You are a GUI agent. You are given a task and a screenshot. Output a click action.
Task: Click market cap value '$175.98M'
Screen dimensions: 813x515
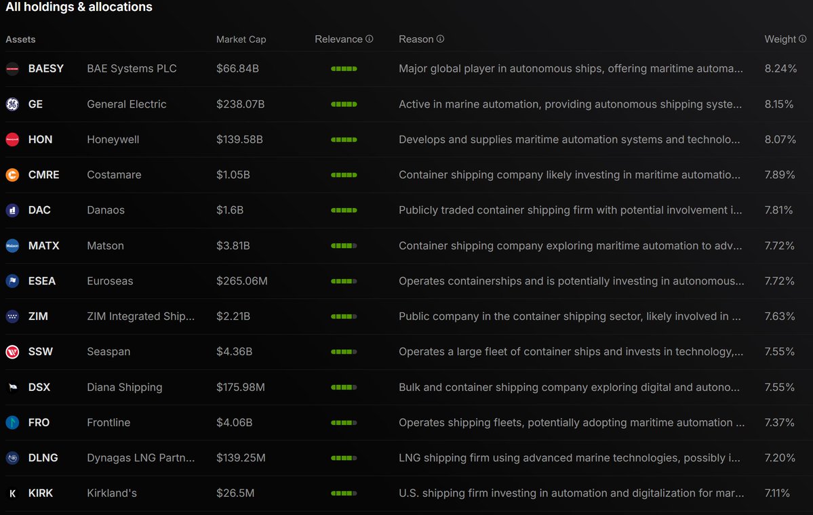coord(241,387)
